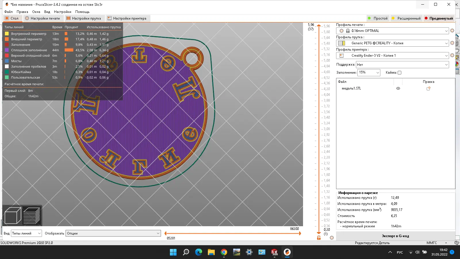Image resolution: width=460 pixels, height=259 pixels.
Task: Select the медаль1.STL file row
Action: click(395, 88)
